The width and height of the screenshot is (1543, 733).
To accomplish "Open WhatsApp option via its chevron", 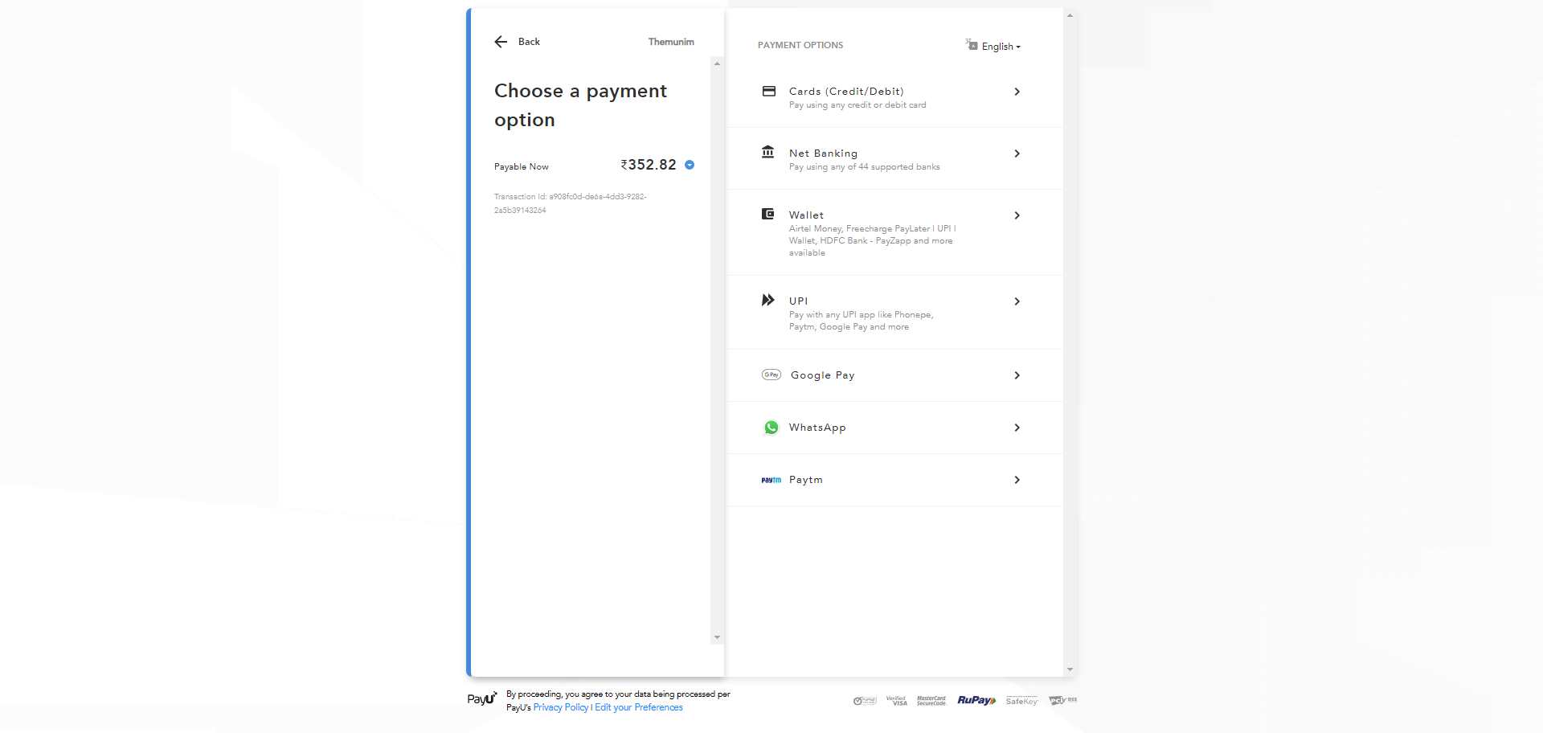I will pos(1017,428).
